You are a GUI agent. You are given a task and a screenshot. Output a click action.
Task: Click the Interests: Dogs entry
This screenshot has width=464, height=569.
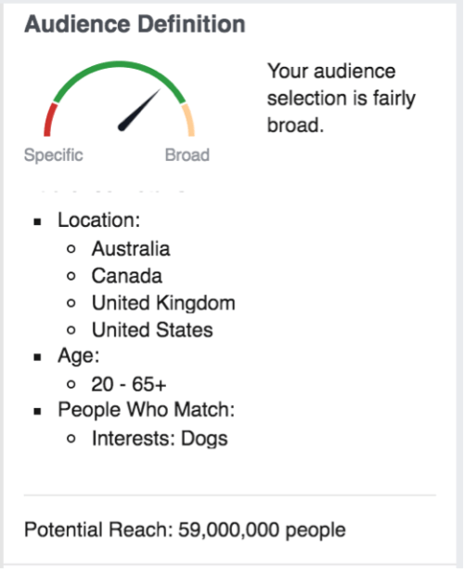point(160,438)
